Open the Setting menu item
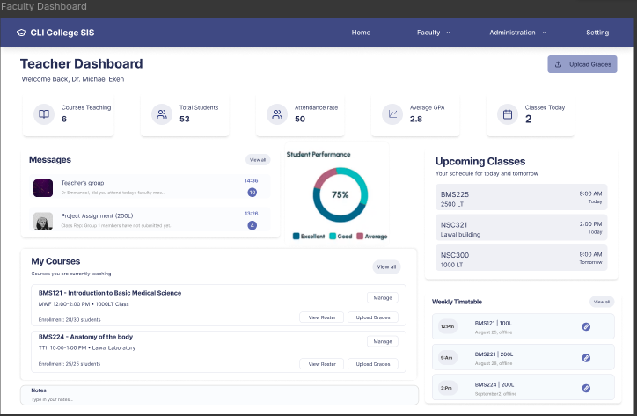The image size is (637, 416). pos(597,33)
